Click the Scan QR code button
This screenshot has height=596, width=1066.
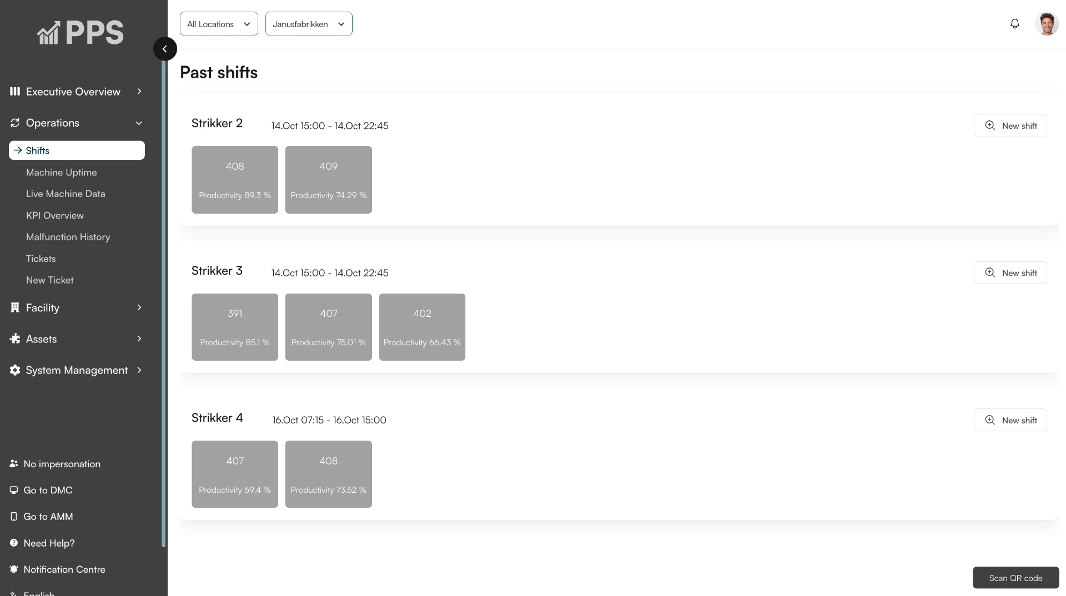tap(1015, 578)
